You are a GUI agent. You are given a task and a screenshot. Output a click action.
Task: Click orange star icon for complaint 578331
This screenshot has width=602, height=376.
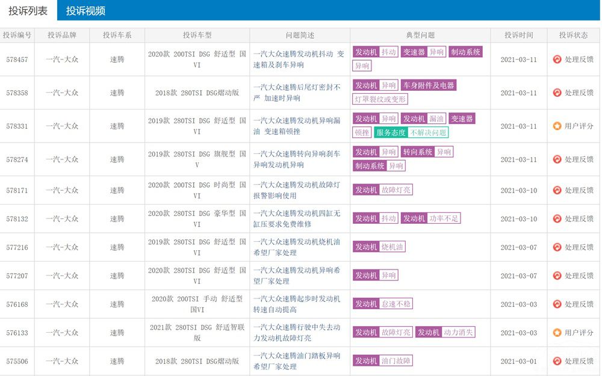point(557,126)
